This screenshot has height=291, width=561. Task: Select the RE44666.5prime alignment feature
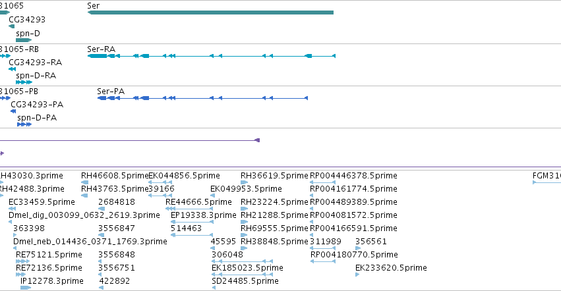(189, 209)
